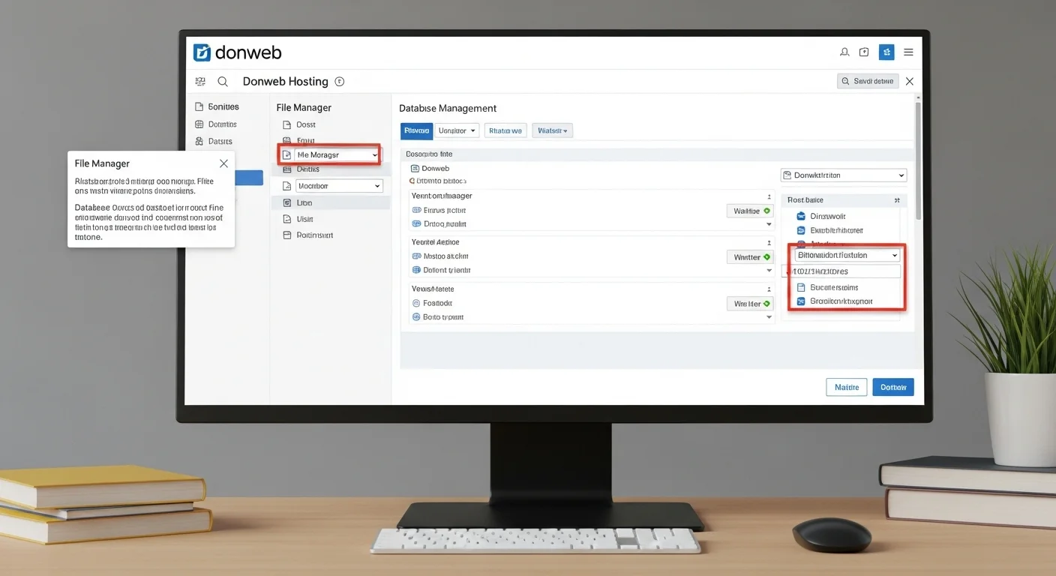
Task: Expand the chevron beside 'Bolto typamt' row
Action: tap(769, 317)
